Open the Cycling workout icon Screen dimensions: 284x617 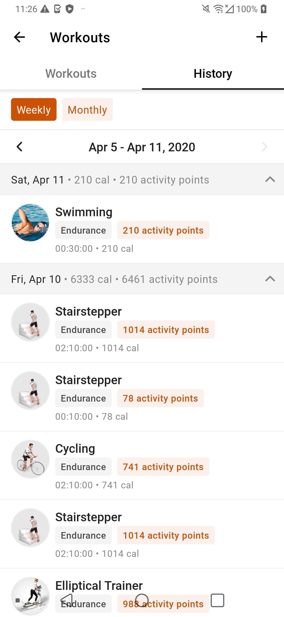[x=31, y=459]
